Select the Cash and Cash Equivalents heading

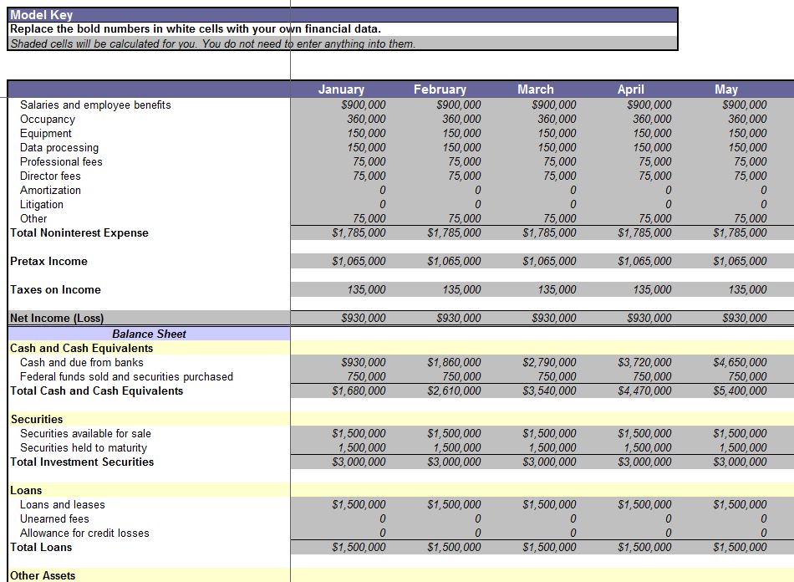(x=81, y=348)
